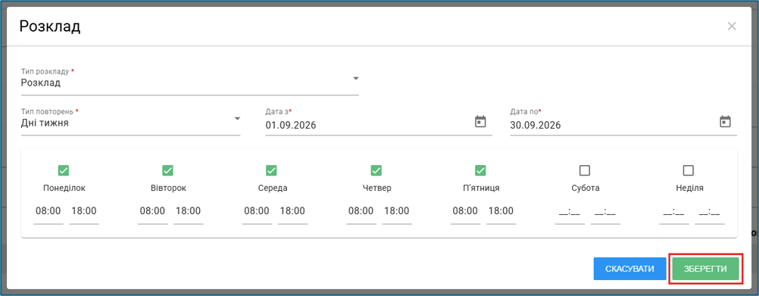Open calendar picker for Дата по
Image resolution: width=759 pixels, height=296 pixels.
pos(725,121)
